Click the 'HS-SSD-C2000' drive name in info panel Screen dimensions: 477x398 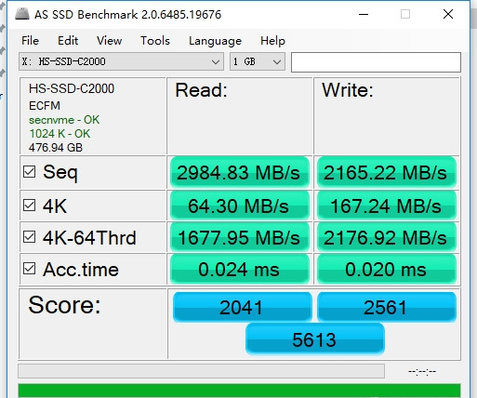tap(72, 88)
